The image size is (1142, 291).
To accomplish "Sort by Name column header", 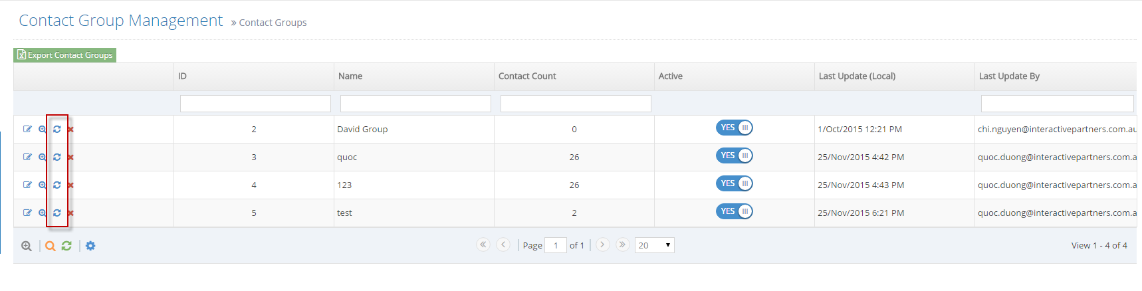I will [x=350, y=76].
